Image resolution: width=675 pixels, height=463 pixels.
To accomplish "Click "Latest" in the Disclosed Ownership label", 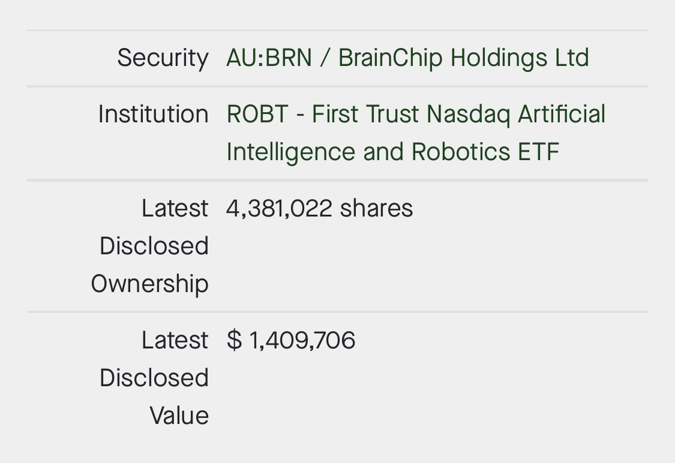I will (175, 208).
